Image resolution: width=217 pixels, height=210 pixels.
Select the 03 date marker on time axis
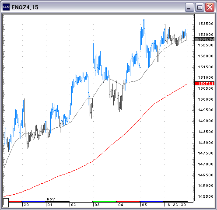coord(97,205)
